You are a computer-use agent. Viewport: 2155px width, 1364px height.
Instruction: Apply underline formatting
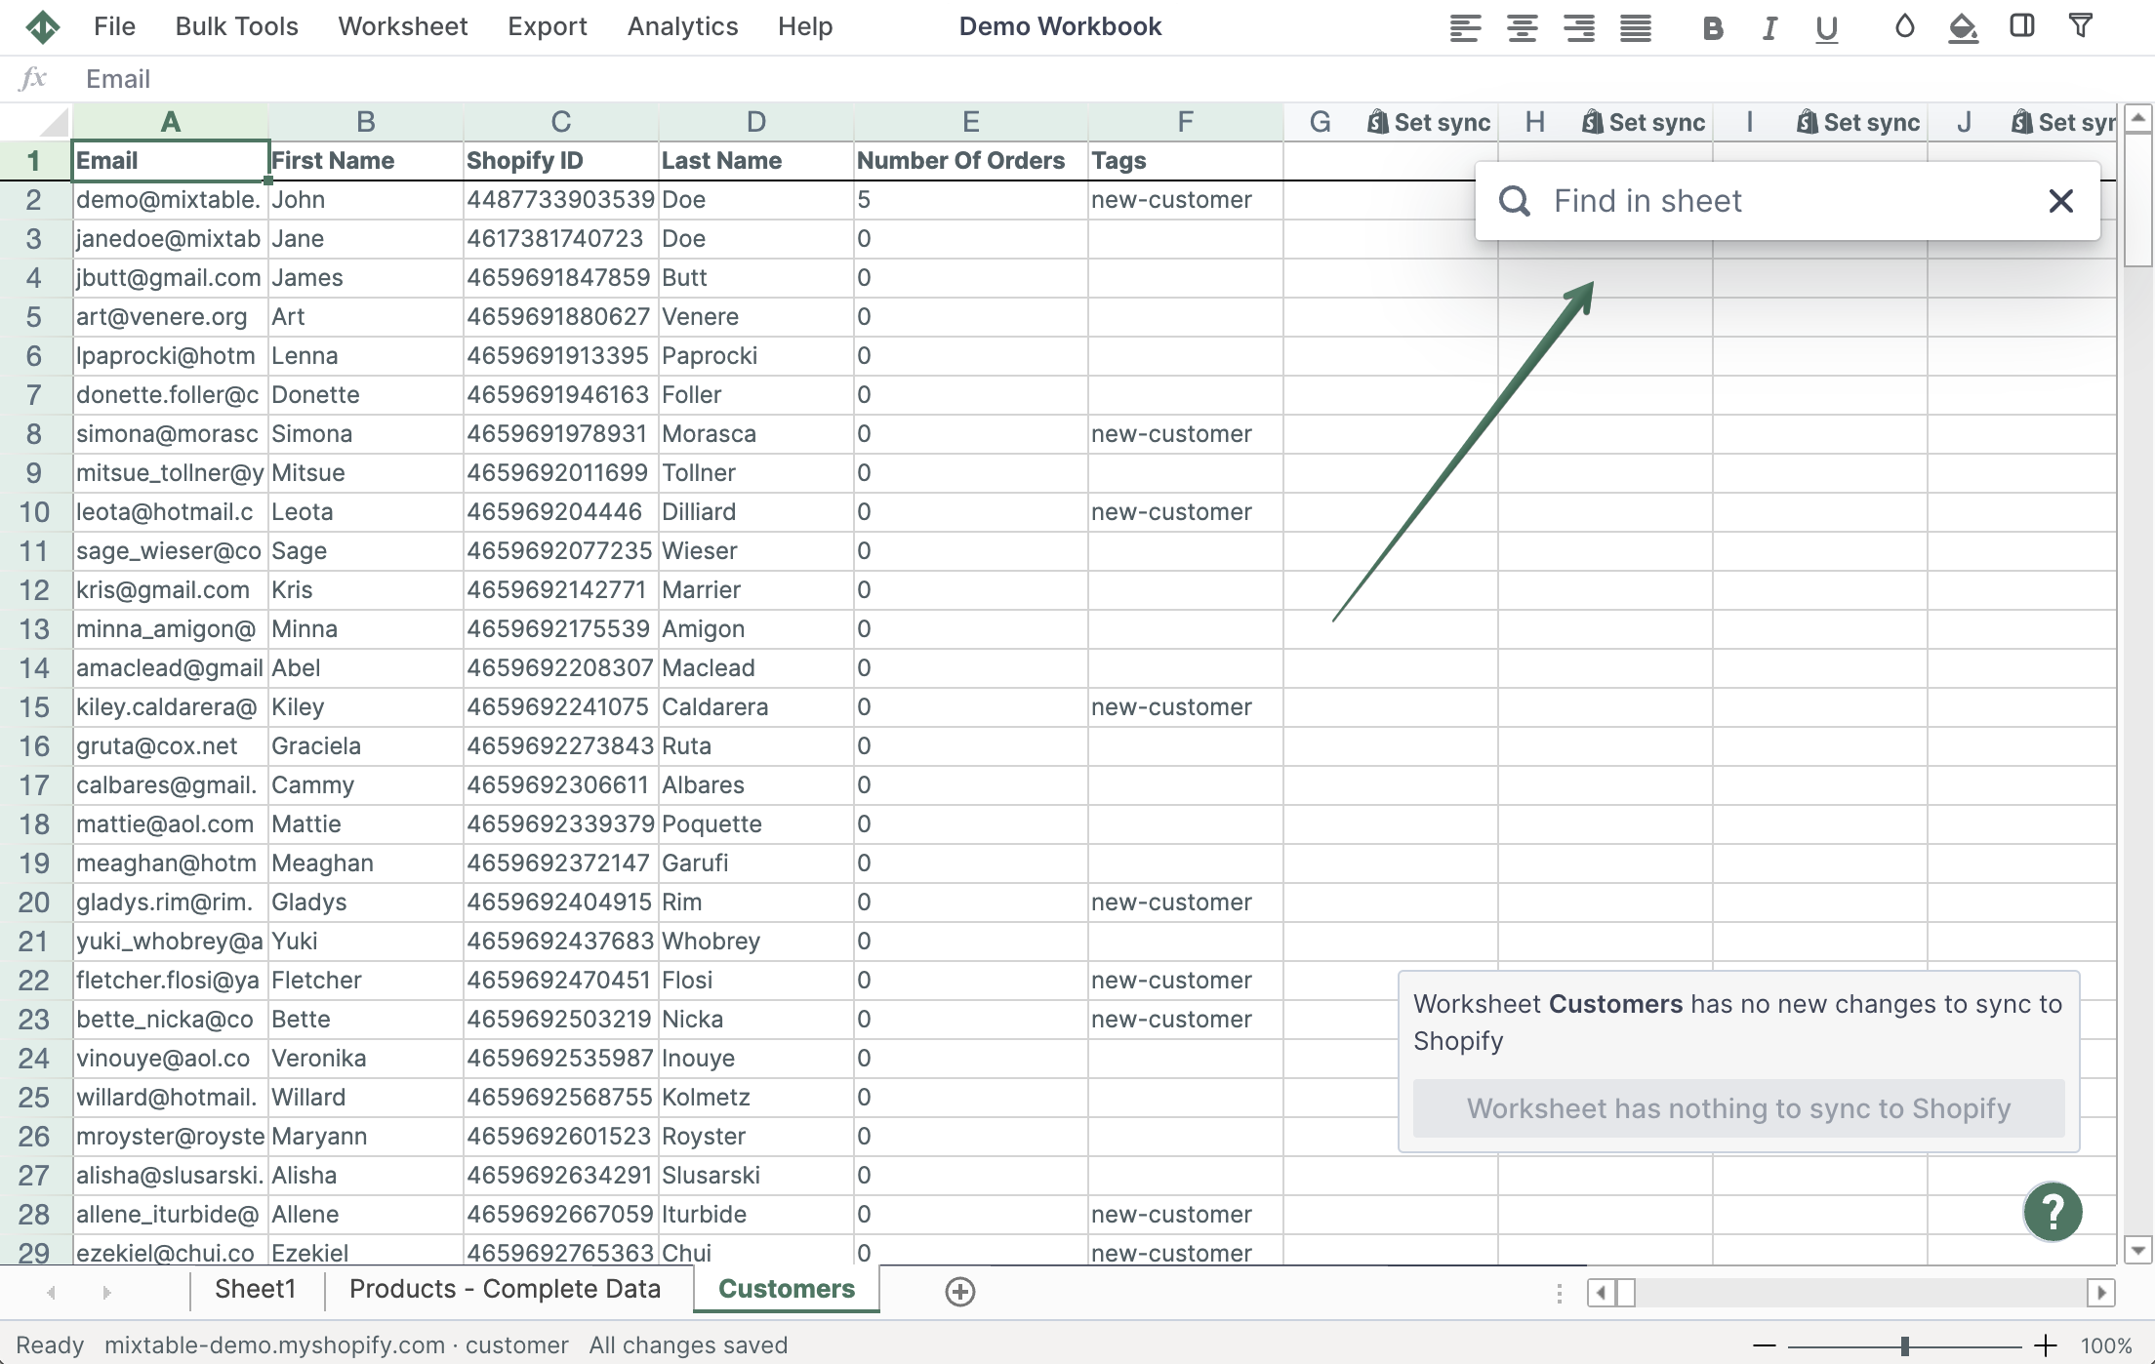(1825, 27)
